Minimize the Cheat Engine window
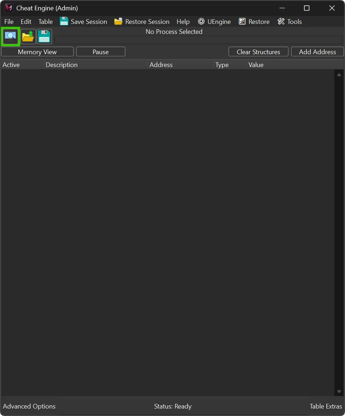The width and height of the screenshot is (345, 416). click(282, 8)
